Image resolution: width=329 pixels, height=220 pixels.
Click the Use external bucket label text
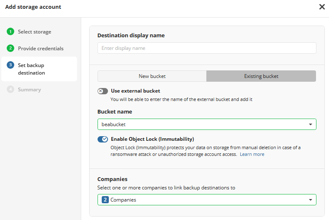tap(135, 91)
